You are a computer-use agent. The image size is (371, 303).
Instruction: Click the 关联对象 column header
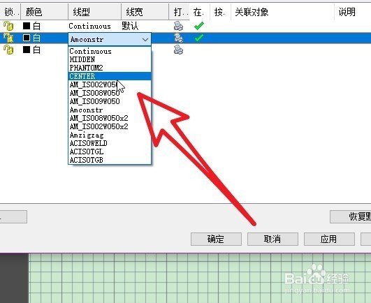click(282, 12)
